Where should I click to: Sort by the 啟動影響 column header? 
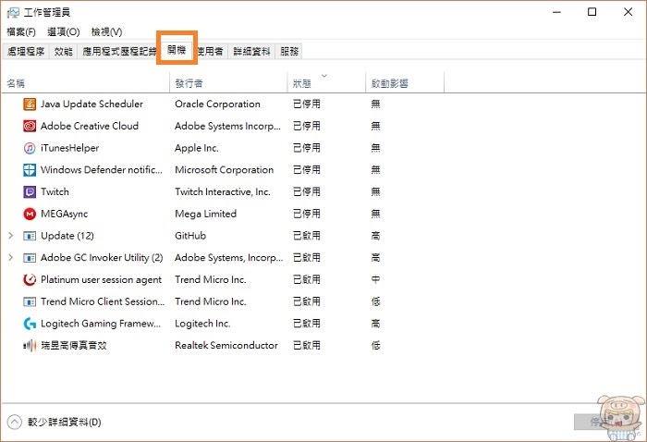pos(405,83)
